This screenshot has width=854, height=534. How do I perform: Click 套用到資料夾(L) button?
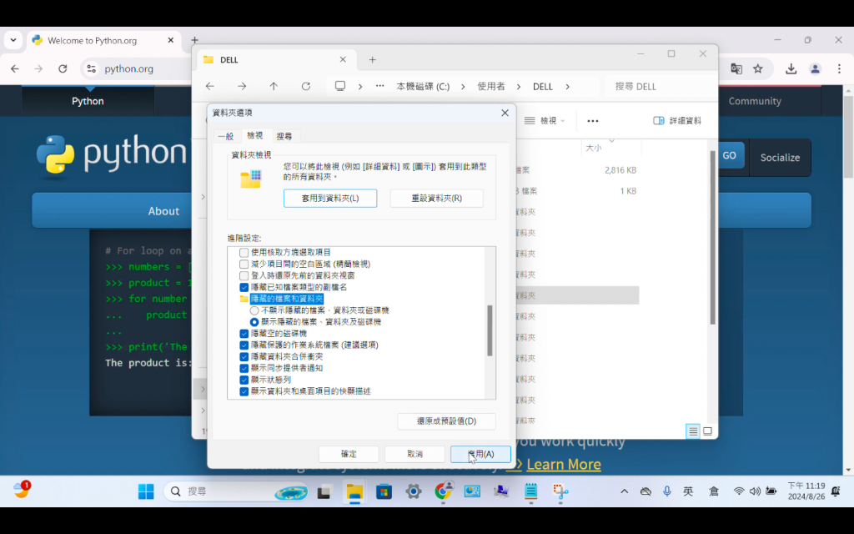pyautogui.click(x=330, y=199)
